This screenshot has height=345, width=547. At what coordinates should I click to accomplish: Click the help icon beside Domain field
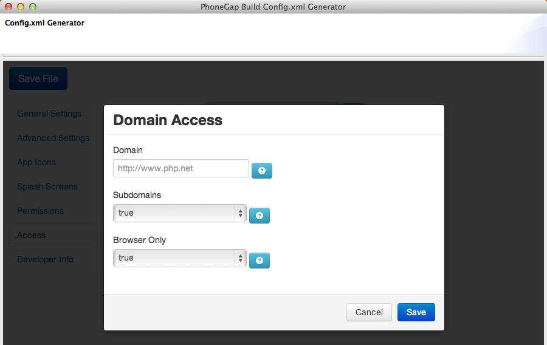click(261, 171)
